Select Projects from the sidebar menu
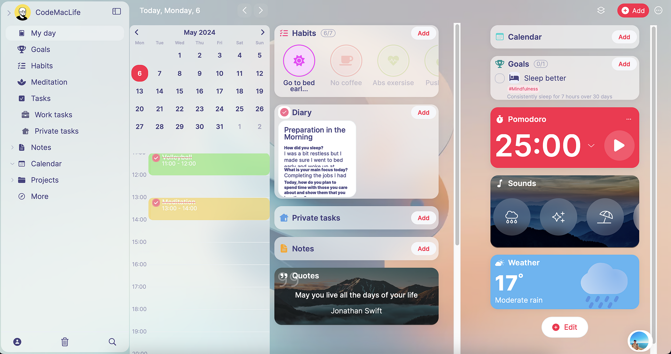The height and width of the screenshot is (354, 671). tap(44, 180)
